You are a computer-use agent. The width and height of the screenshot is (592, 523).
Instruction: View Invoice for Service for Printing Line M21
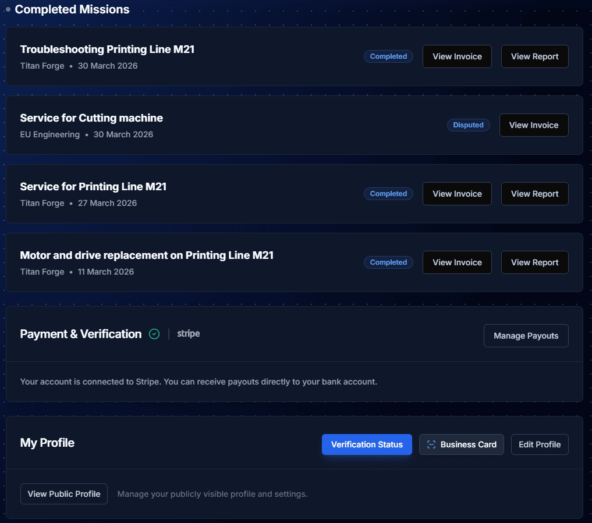click(x=456, y=193)
